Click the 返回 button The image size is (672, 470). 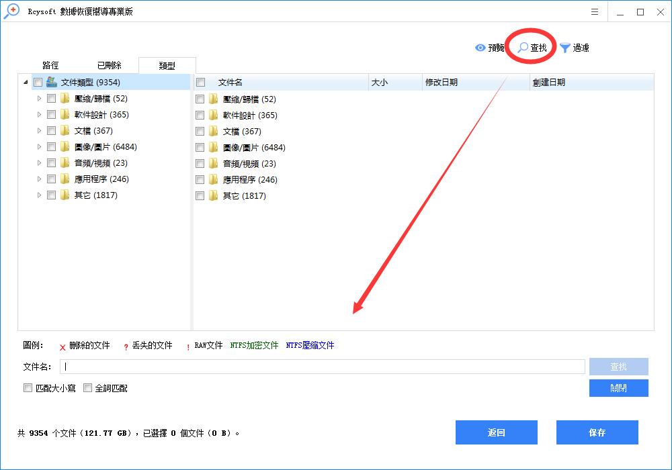coord(496,432)
